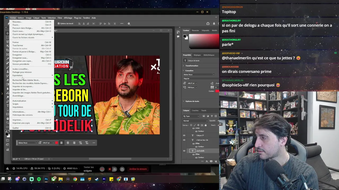The width and height of the screenshot is (339, 190).
Task: Select the Eyedropper tool
Action: (7, 59)
